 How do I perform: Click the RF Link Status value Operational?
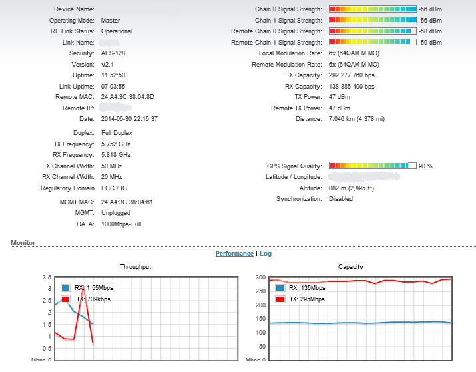(x=117, y=31)
